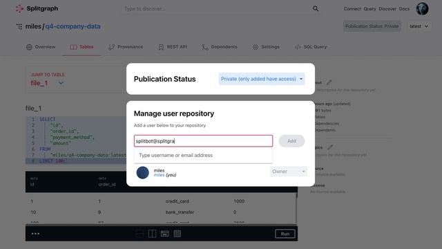Screen dimensions: 442x249
Task: Select the leftmost layout icon in toolbar
Action: point(140,234)
